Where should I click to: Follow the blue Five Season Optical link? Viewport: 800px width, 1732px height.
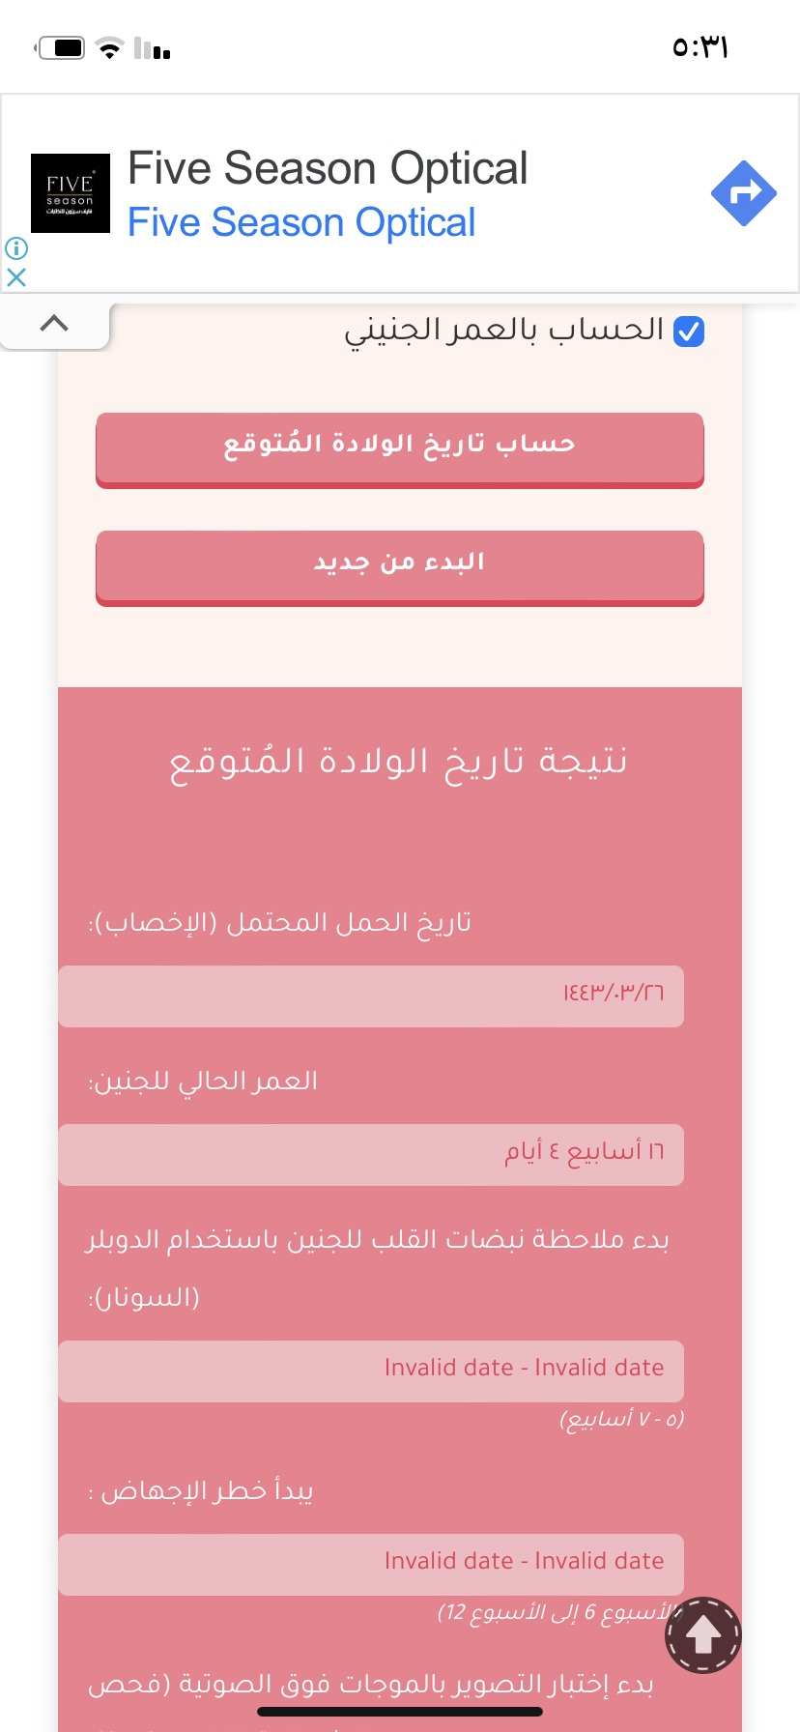(x=301, y=222)
